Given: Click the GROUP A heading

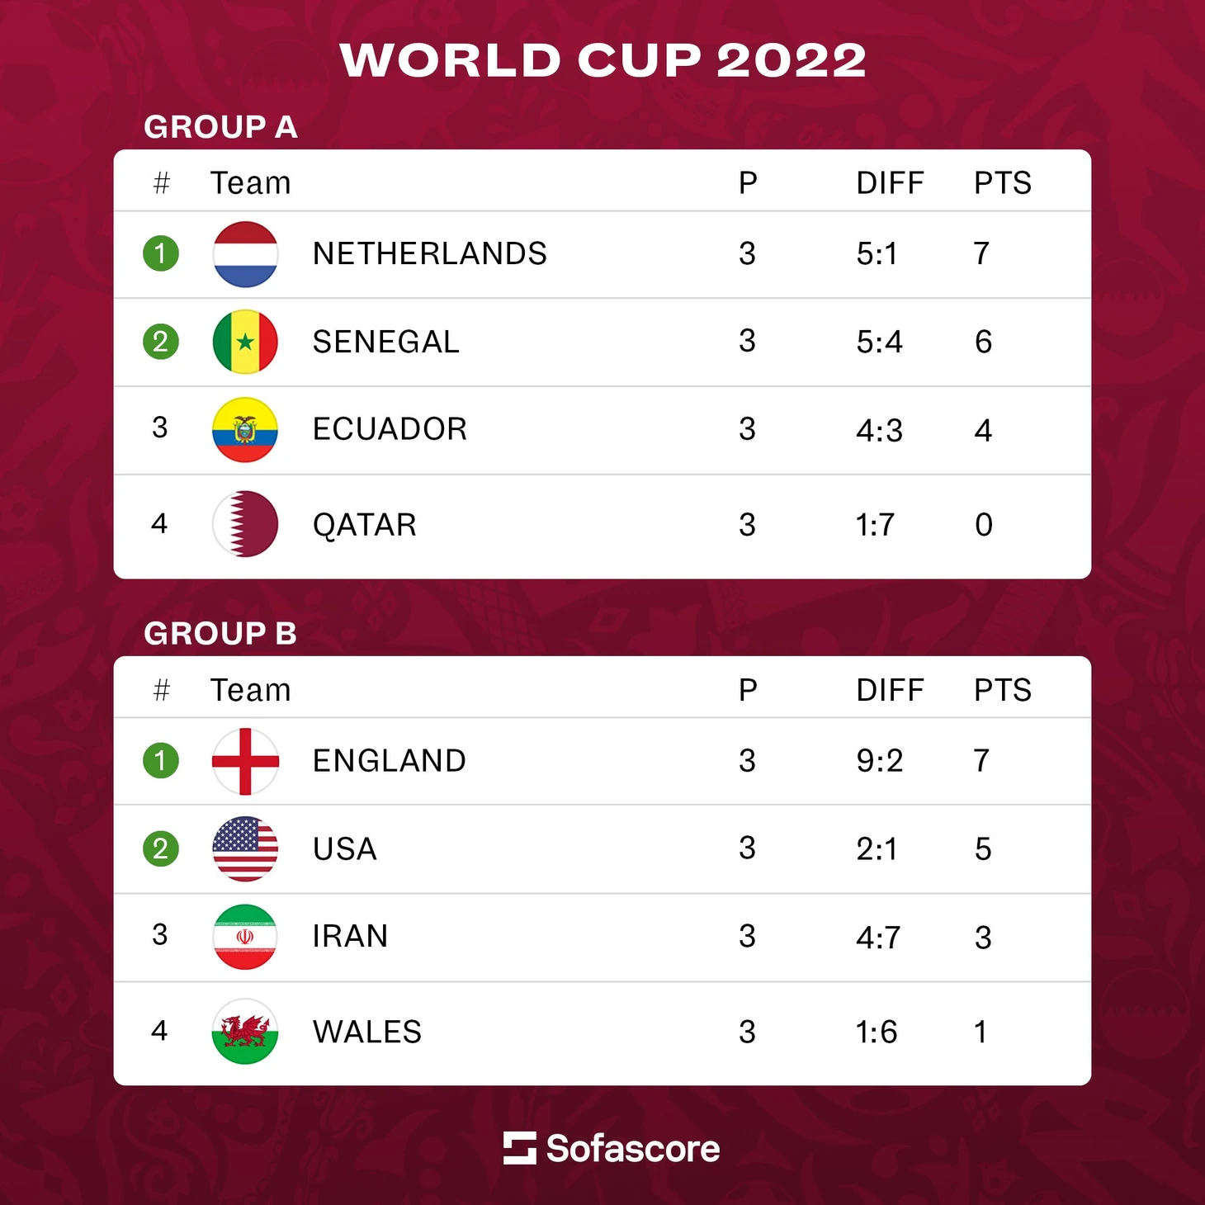Looking at the screenshot, I should [x=220, y=127].
